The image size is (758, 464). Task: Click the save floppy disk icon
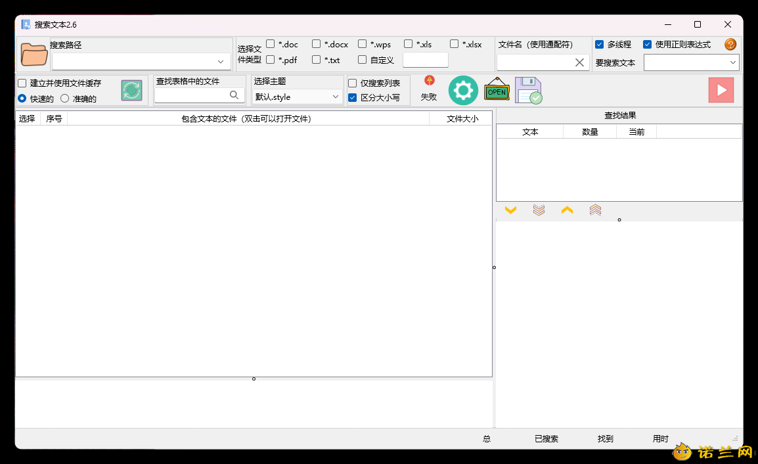[x=528, y=91]
